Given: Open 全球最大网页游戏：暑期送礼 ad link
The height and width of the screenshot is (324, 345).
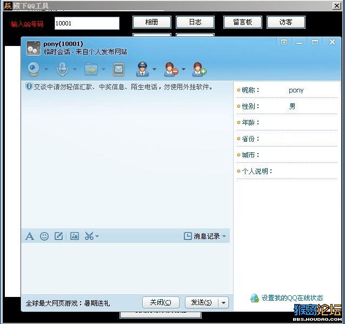Looking at the screenshot, I should pos(68,303).
